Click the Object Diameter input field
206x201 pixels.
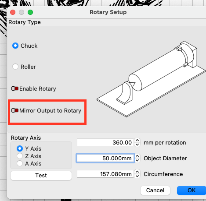[105, 158]
